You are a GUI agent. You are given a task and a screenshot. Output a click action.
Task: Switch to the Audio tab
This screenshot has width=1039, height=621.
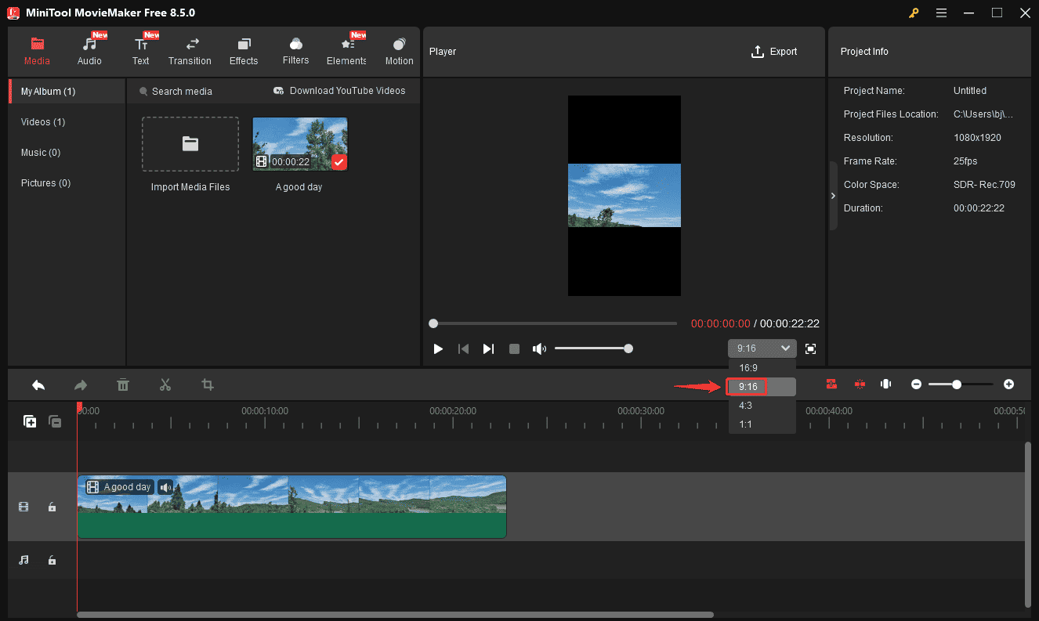(89, 49)
